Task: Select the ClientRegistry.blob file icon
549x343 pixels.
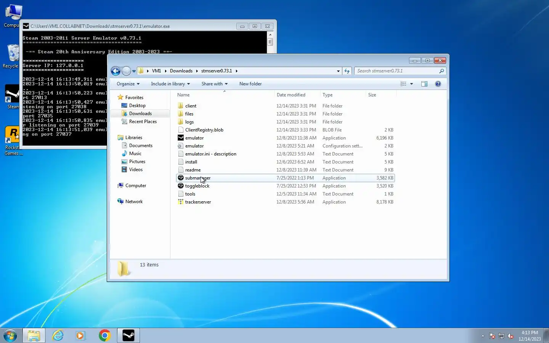Action: click(x=181, y=130)
